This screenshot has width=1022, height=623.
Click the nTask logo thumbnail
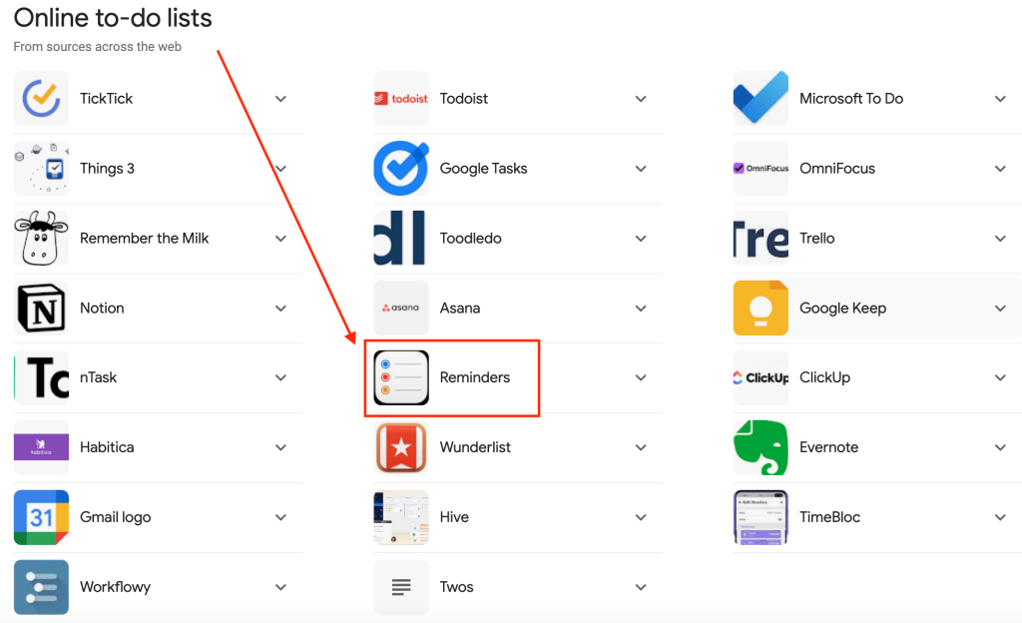41,377
